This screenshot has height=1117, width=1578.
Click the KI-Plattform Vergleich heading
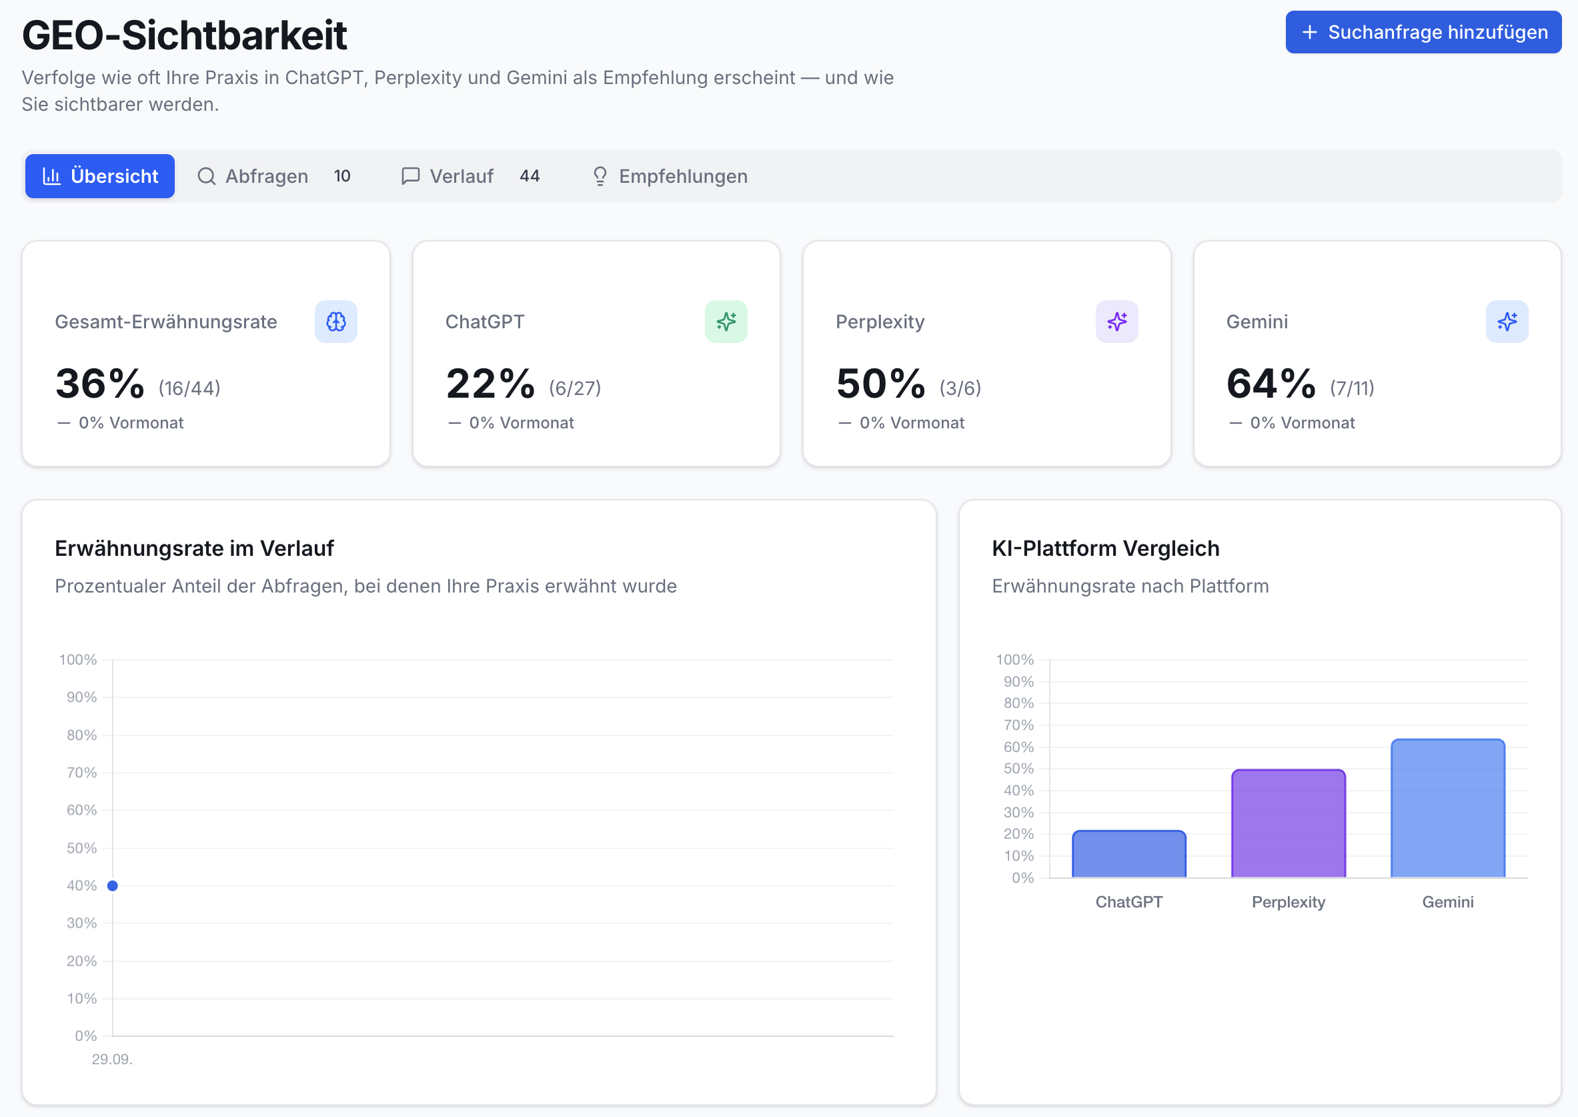click(1106, 548)
